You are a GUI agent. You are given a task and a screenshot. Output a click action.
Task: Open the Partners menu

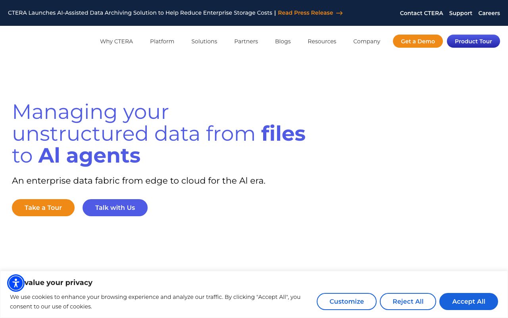tap(246, 41)
